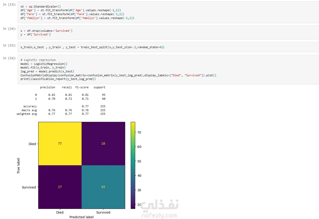The height and width of the screenshot is (219, 319).
Task: Click the 'Died' tick on the y-axis
Action: pos(32,144)
